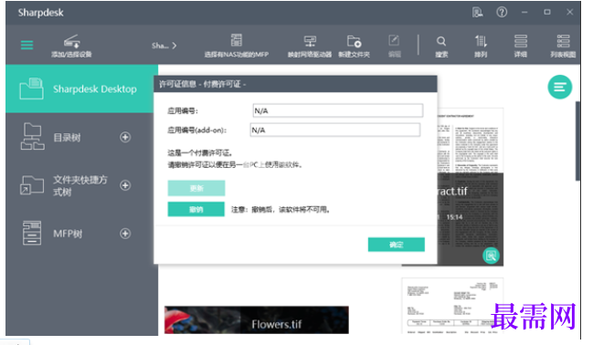Viewport: 593px width, 345px height.
Task: Click the 撤销 revoke license button
Action: (196, 209)
